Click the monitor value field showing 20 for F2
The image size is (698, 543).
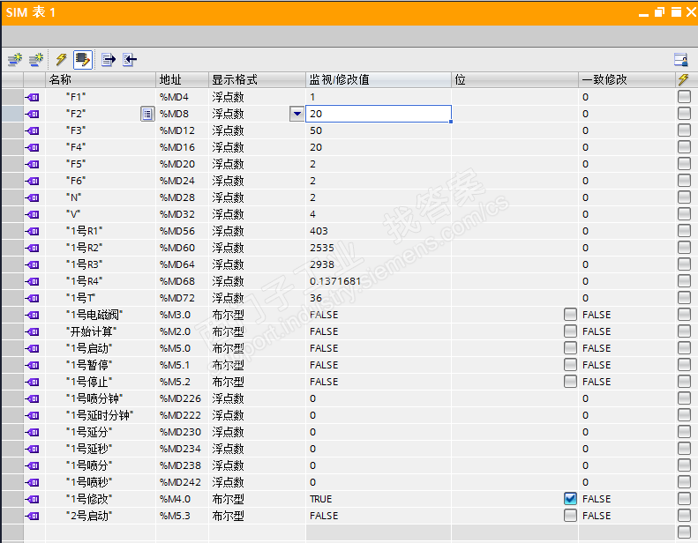(379, 114)
